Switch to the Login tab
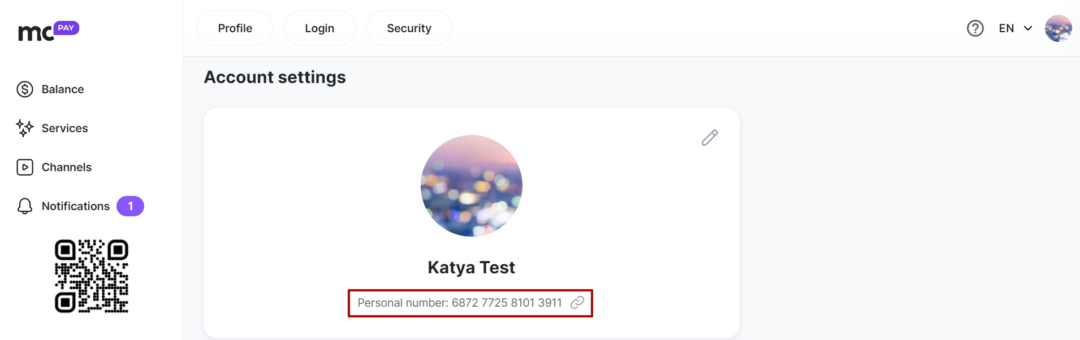 pyautogui.click(x=319, y=28)
